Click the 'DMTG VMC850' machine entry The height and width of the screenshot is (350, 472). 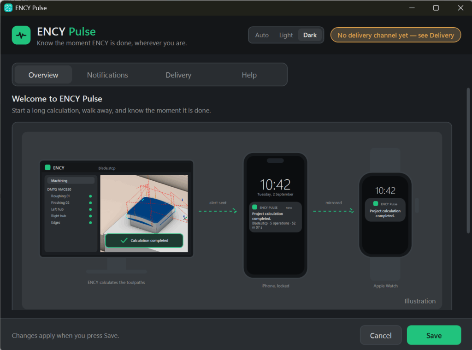59,190
